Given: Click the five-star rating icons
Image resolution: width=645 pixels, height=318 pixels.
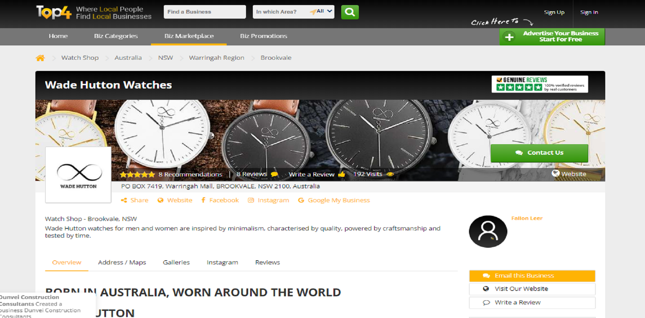Looking at the screenshot, I should [x=137, y=174].
